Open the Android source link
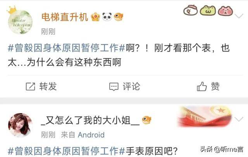The width and height of the screenshot is (248, 157). [91, 135]
